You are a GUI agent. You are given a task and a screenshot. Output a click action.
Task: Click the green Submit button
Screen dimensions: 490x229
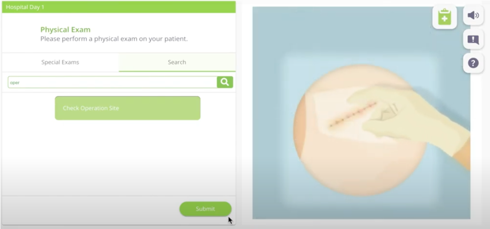coord(205,209)
